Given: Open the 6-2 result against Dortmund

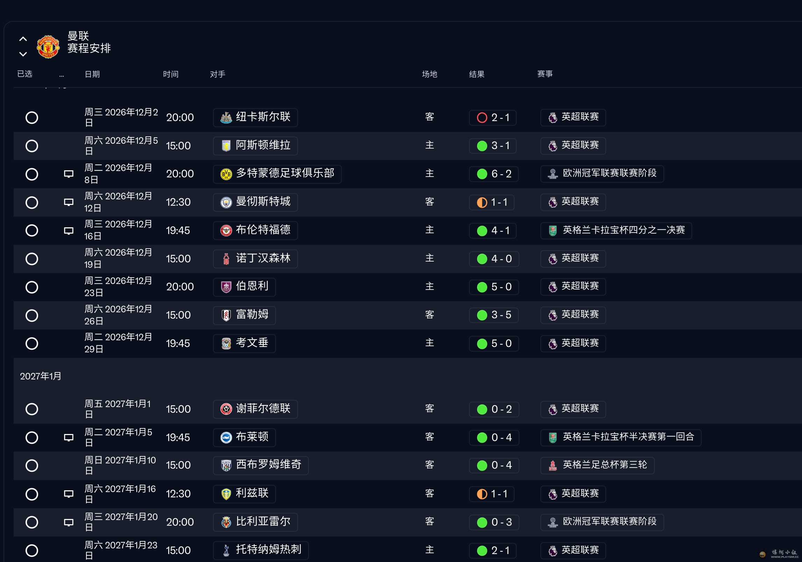Looking at the screenshot, I should tap(494, 174).
